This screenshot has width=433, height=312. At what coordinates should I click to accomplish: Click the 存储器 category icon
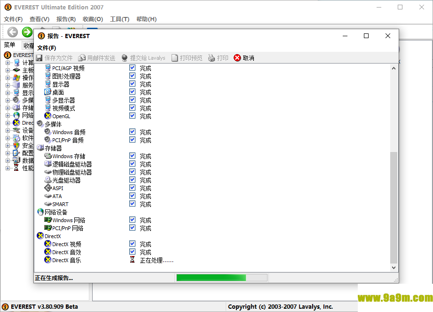[40, 148]
